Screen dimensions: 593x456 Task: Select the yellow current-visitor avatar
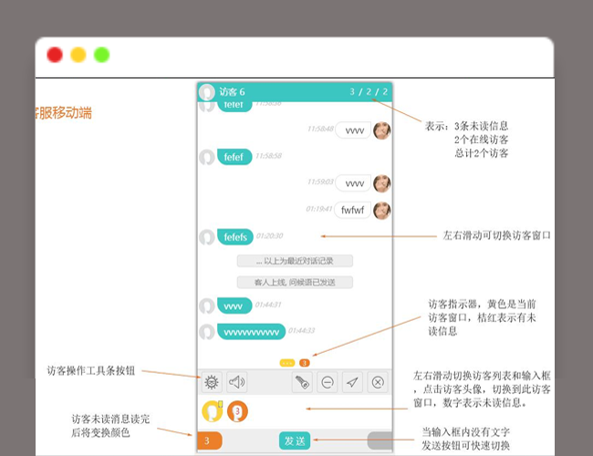click(213, 411)
